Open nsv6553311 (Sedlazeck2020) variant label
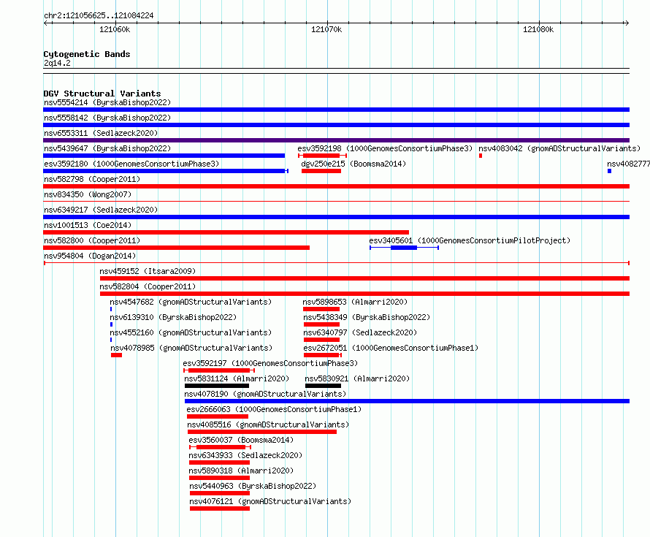This screenshot has height=537, width=650. tap(101, 133)
